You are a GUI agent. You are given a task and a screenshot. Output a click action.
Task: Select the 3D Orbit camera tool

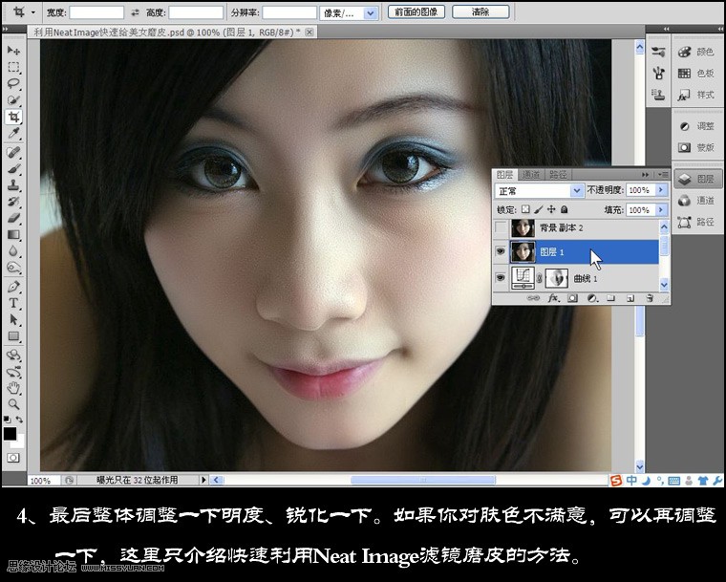click(x=13, y=372)
